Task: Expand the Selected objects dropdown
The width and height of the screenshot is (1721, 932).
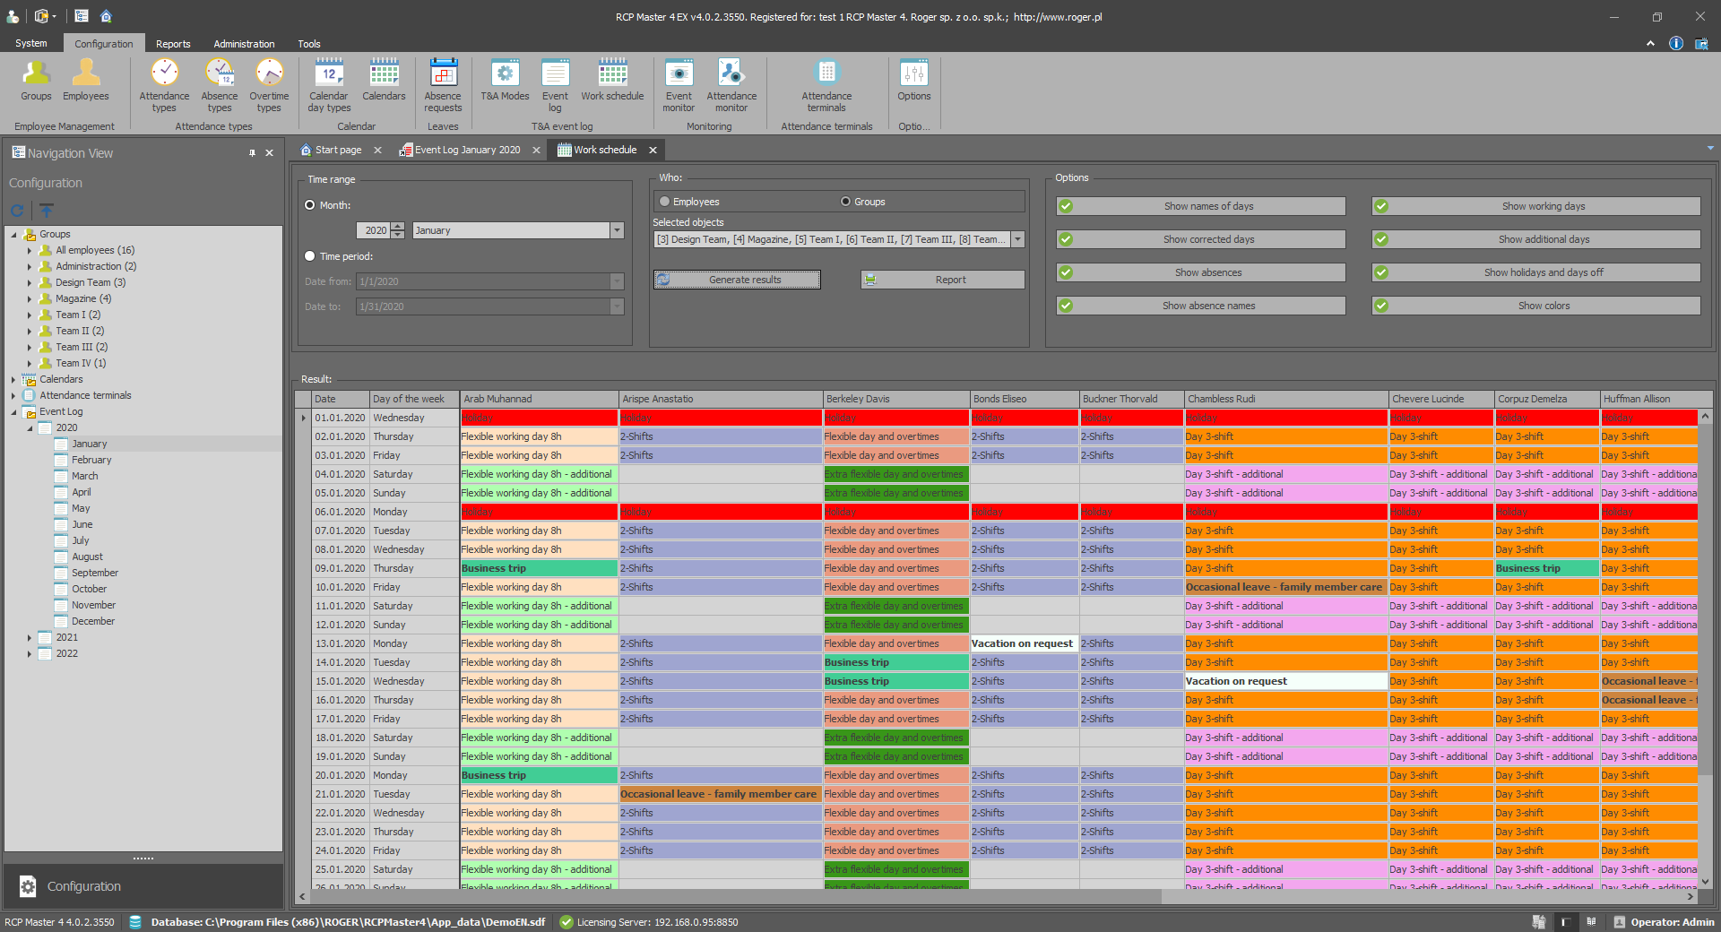Action: click(1017, 239)
